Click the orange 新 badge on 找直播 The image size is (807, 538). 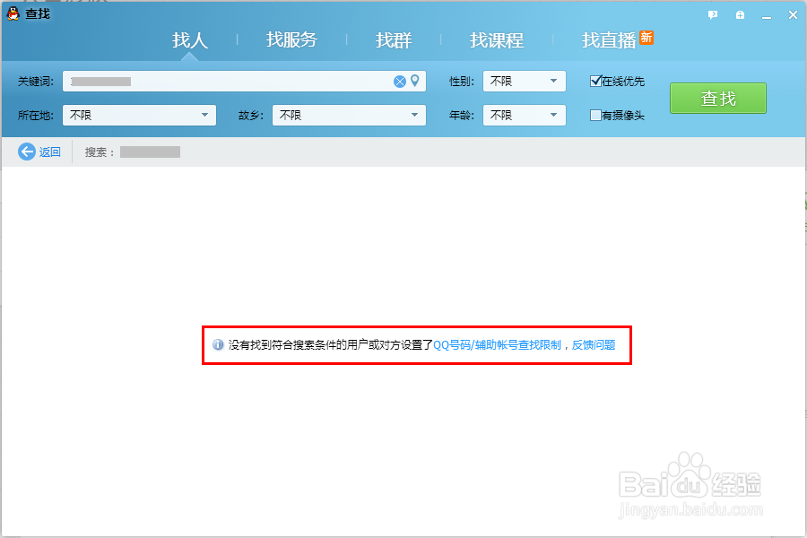click(x=646, y=38)
